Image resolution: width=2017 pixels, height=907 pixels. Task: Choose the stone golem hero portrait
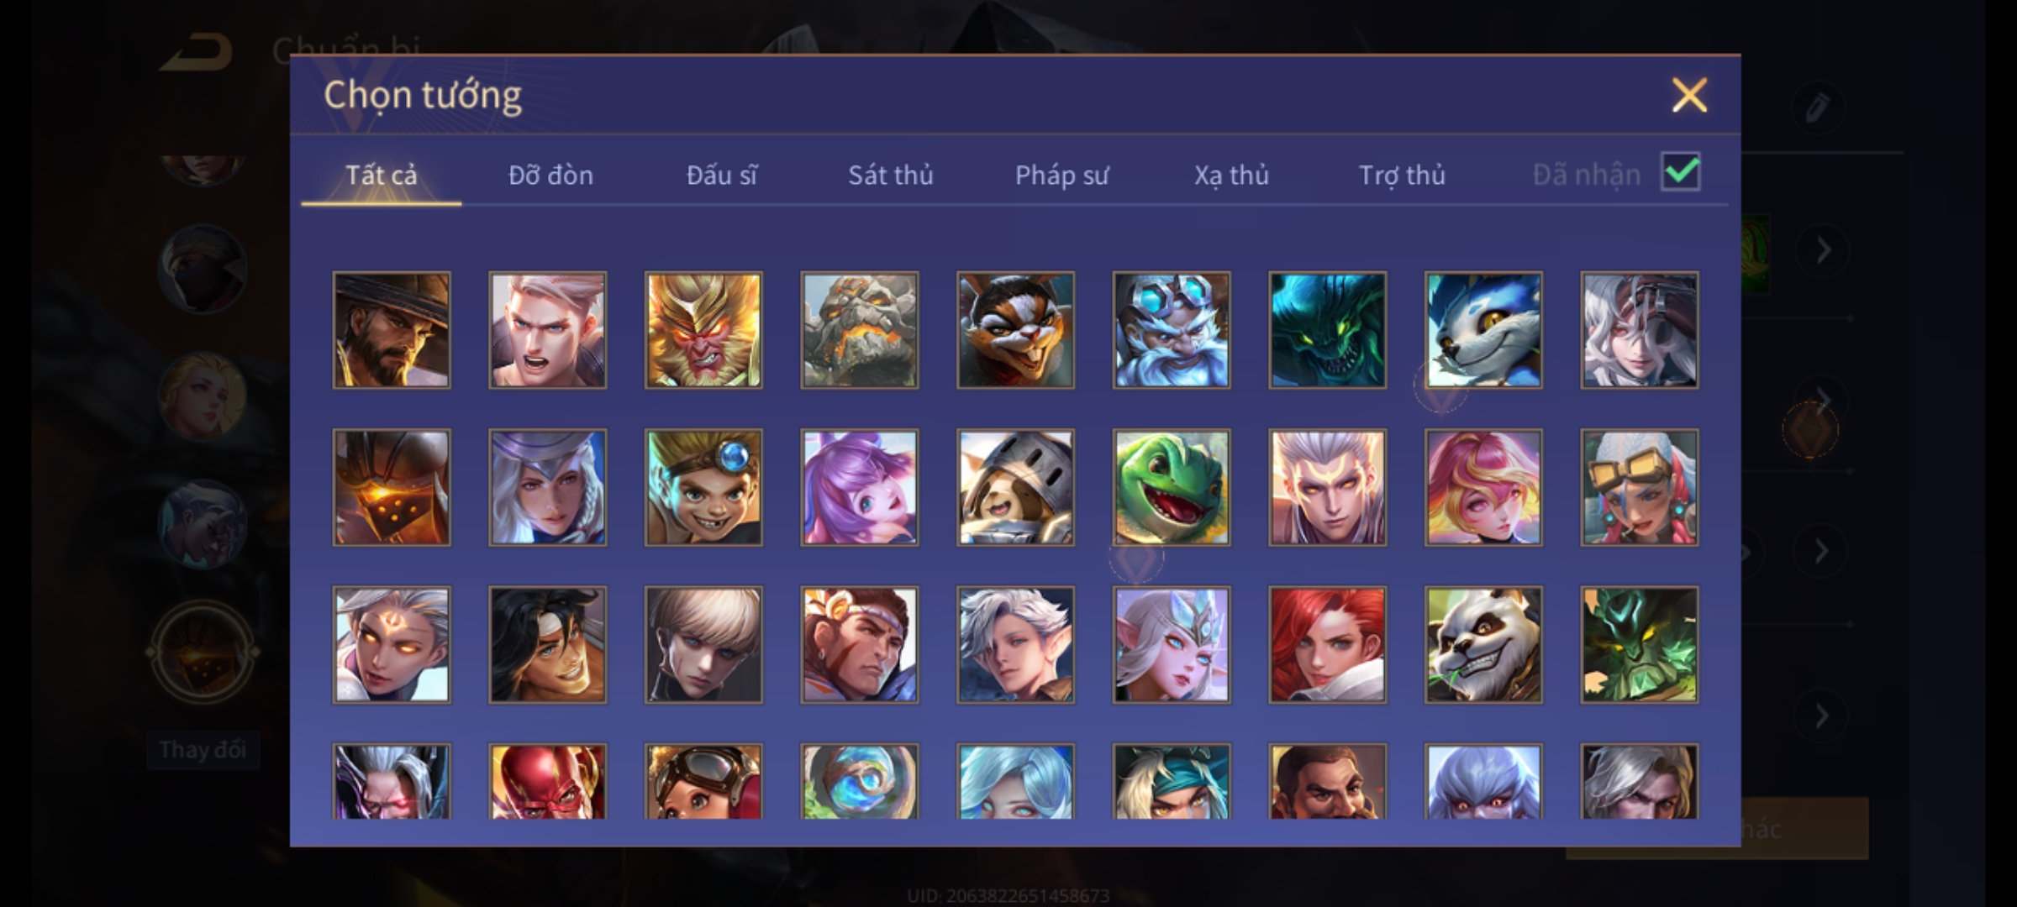(x=860, y=330)
